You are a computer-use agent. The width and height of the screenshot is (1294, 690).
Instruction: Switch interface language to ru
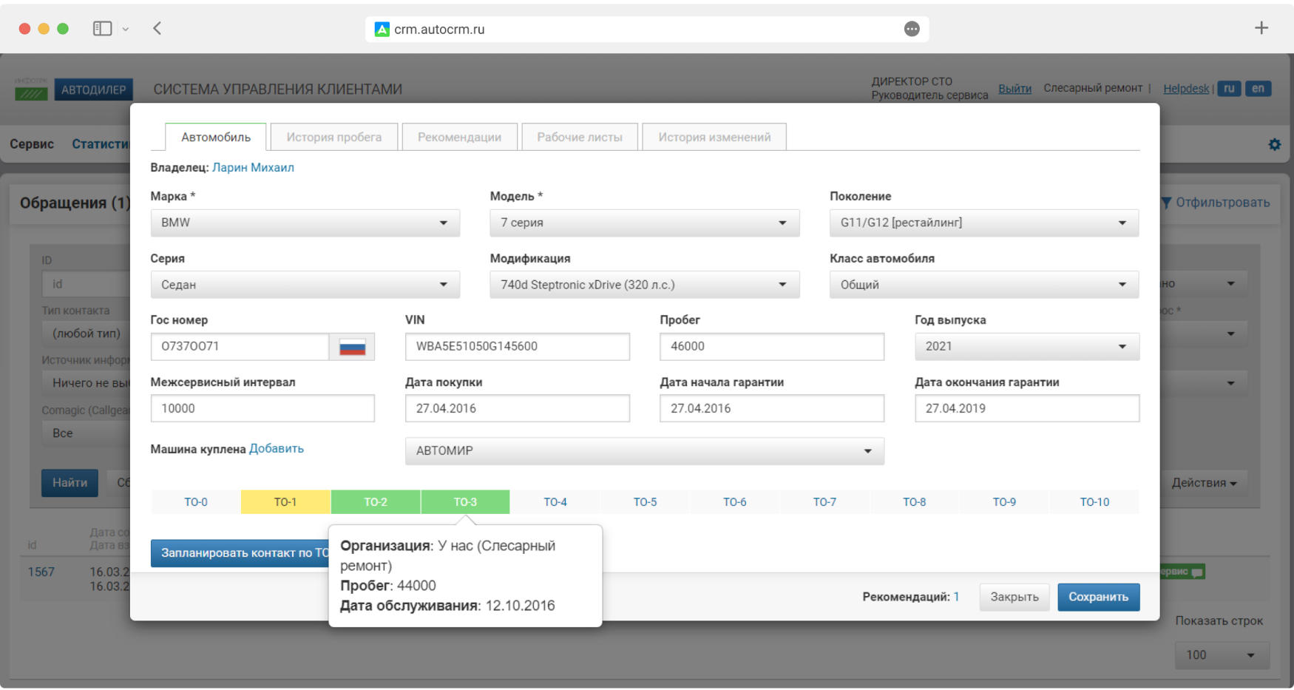1228,89
